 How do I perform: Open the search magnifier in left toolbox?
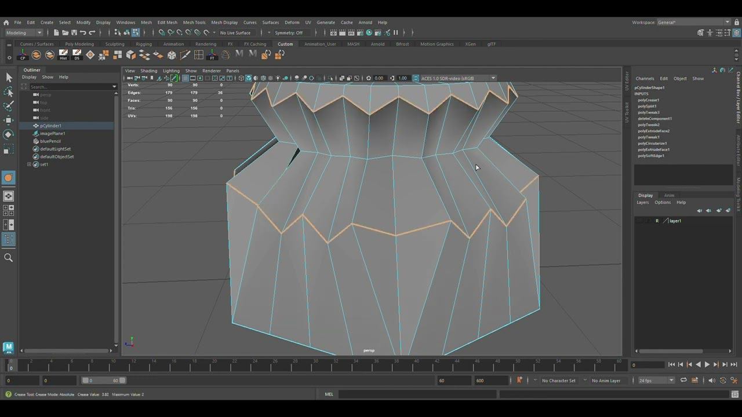[x=9, y=258]
